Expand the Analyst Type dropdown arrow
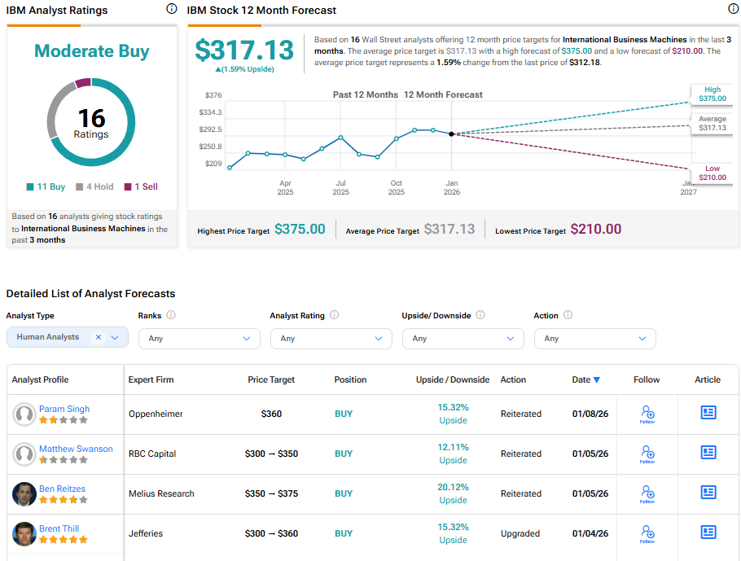This screenshot has height=561, width=741. pyautogui.click(x=115, y=337)
